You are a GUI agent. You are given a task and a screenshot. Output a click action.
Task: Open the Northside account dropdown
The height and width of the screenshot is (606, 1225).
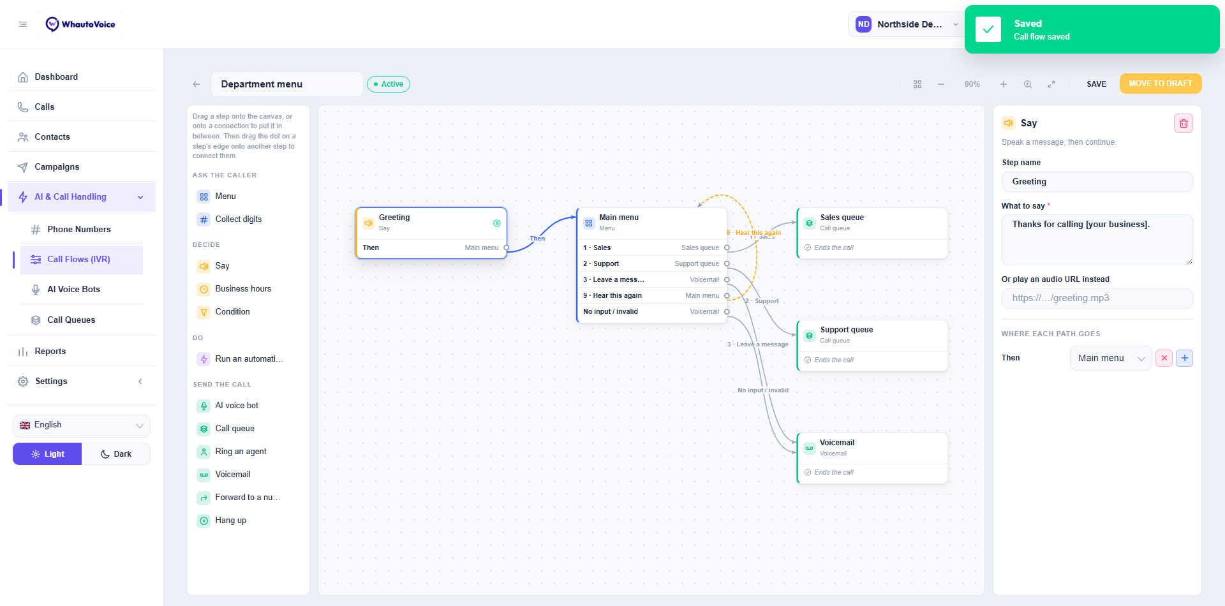[x=907, y=24]
